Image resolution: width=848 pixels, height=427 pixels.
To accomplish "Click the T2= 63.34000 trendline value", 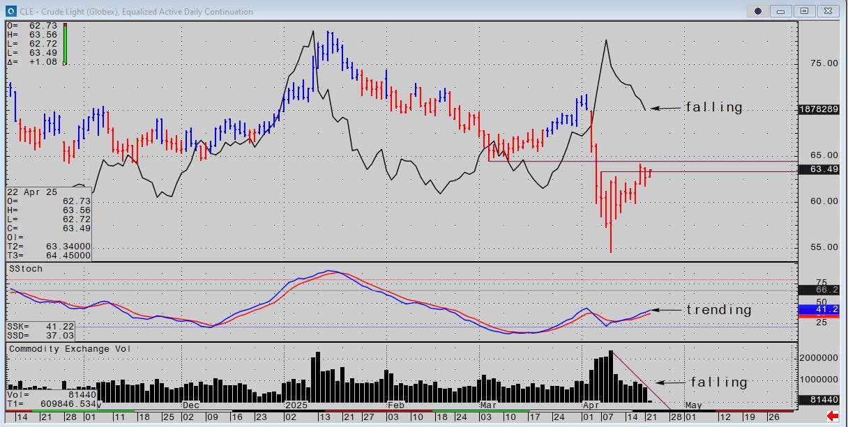I will 49,246.
